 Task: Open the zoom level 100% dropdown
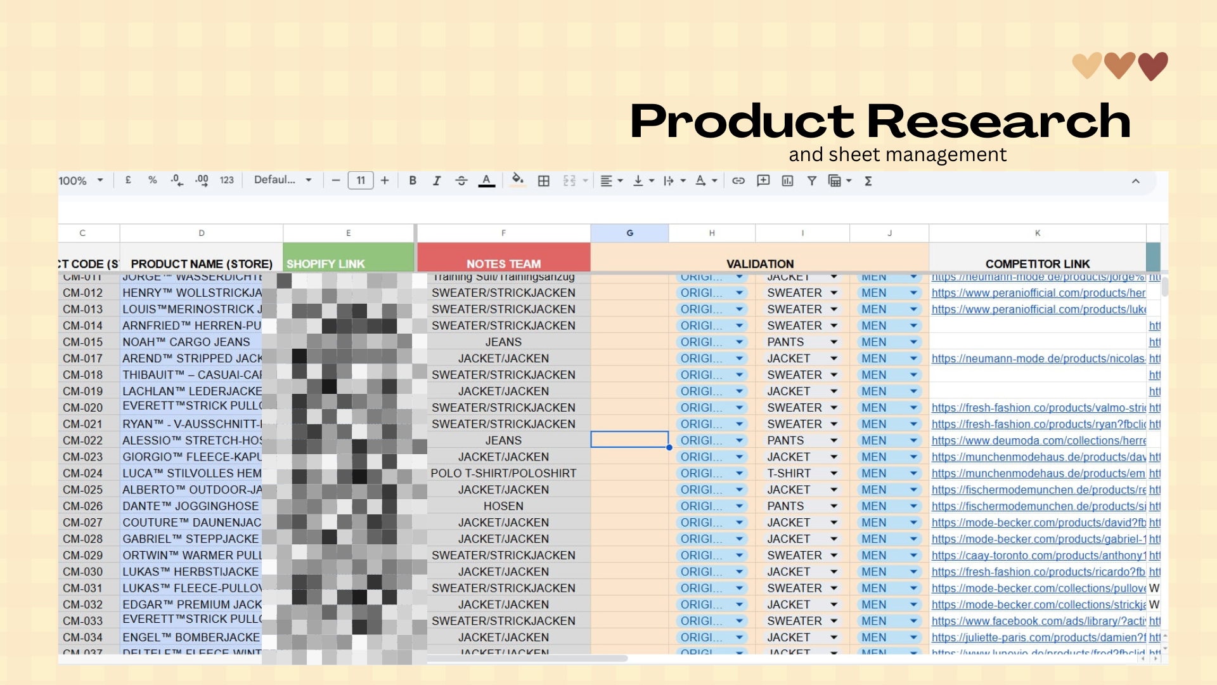click(80, 181)
